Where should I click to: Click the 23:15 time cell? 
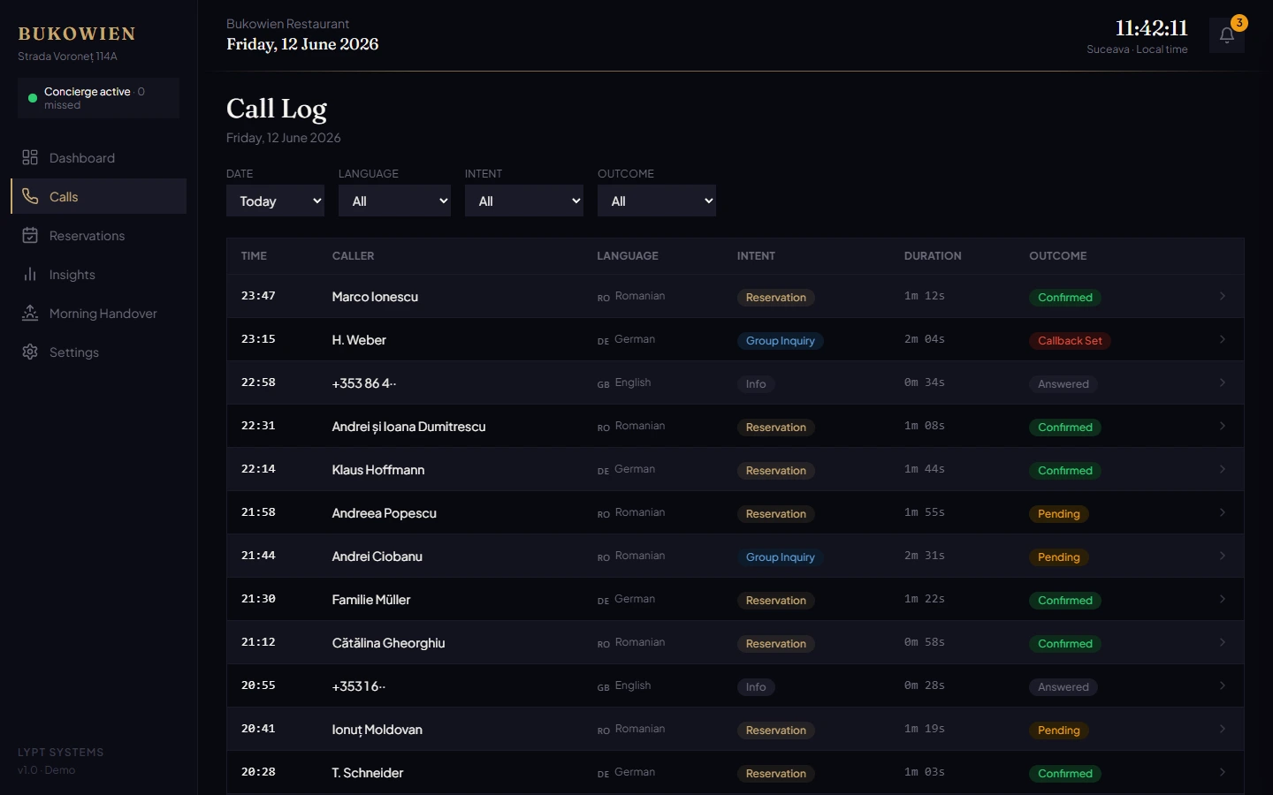tap(258, 339)
